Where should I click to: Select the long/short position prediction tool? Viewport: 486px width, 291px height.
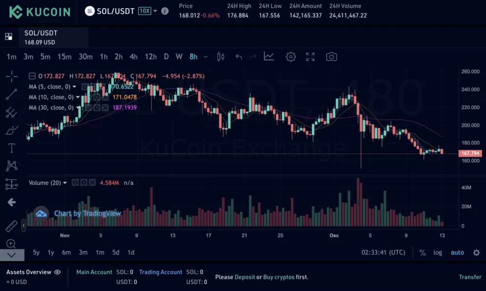[x=11, y=184]
